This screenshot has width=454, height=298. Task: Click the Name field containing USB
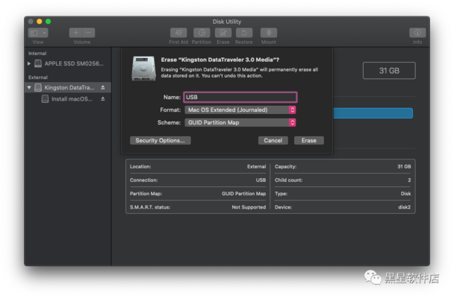(240, 97)
